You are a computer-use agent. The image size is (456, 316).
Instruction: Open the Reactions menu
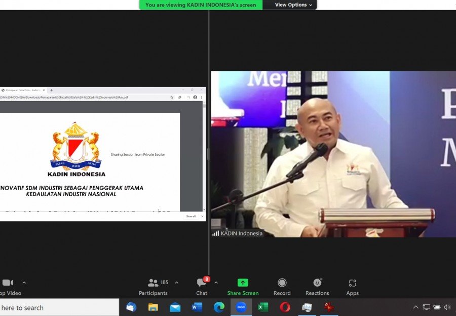click(317, 287)
